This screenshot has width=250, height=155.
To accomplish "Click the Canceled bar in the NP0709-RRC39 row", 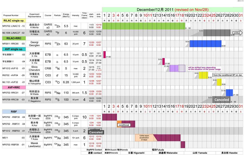I will (221, 100).
